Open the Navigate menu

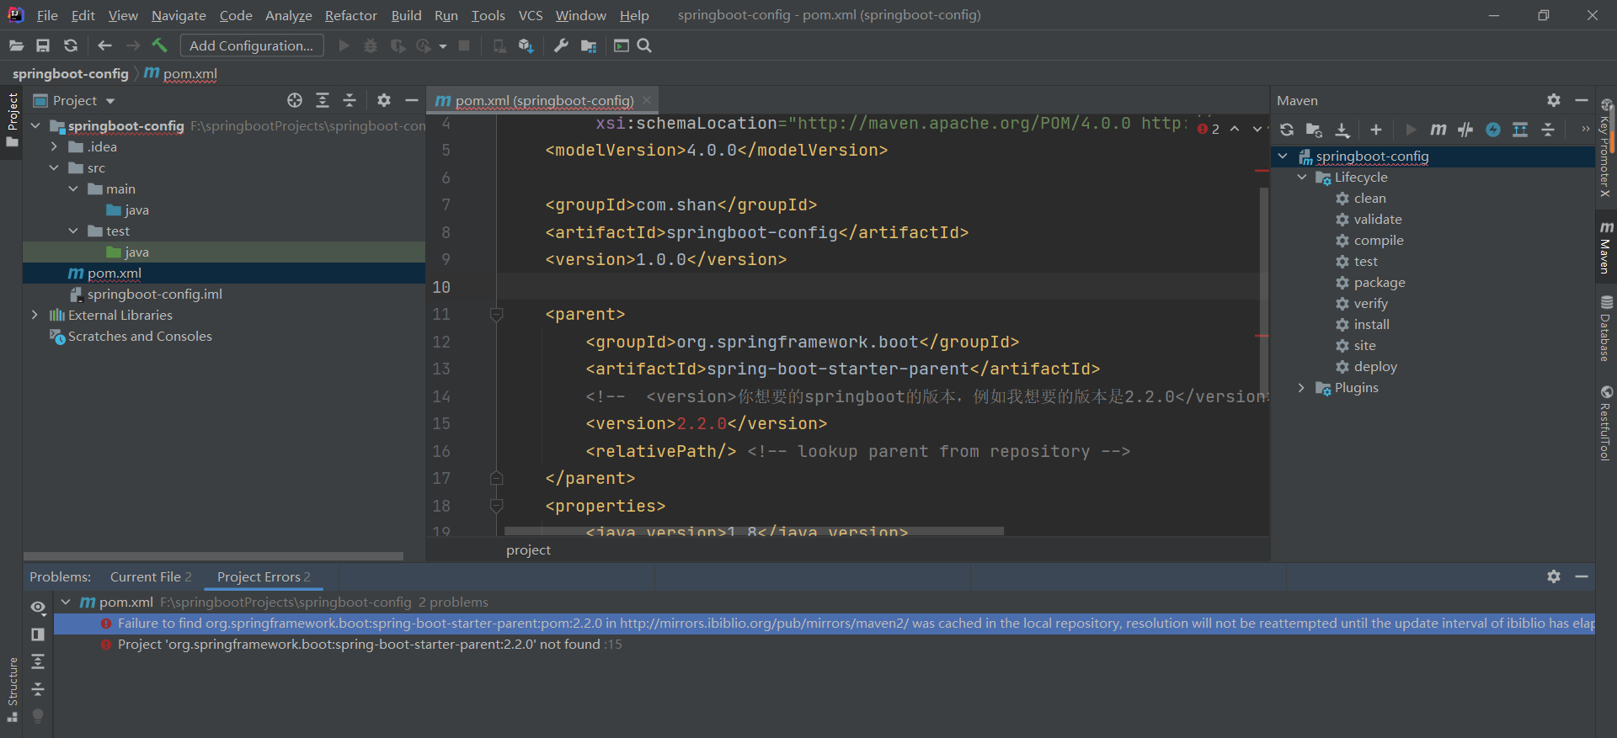pyautogui.click(x=179, y=15)
